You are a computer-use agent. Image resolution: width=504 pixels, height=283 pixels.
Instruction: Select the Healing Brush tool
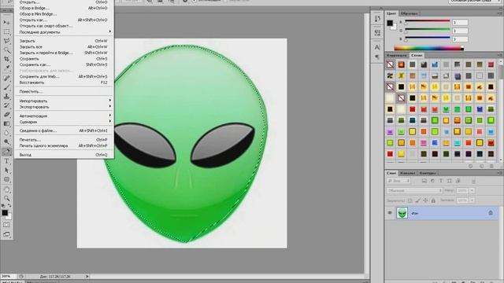(6, 78)
